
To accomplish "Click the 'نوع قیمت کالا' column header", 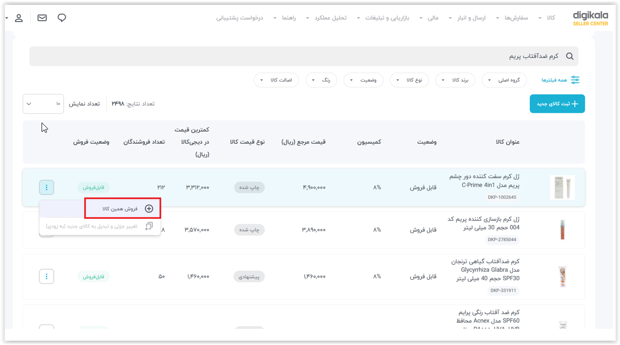I will (x=247, y=141).
